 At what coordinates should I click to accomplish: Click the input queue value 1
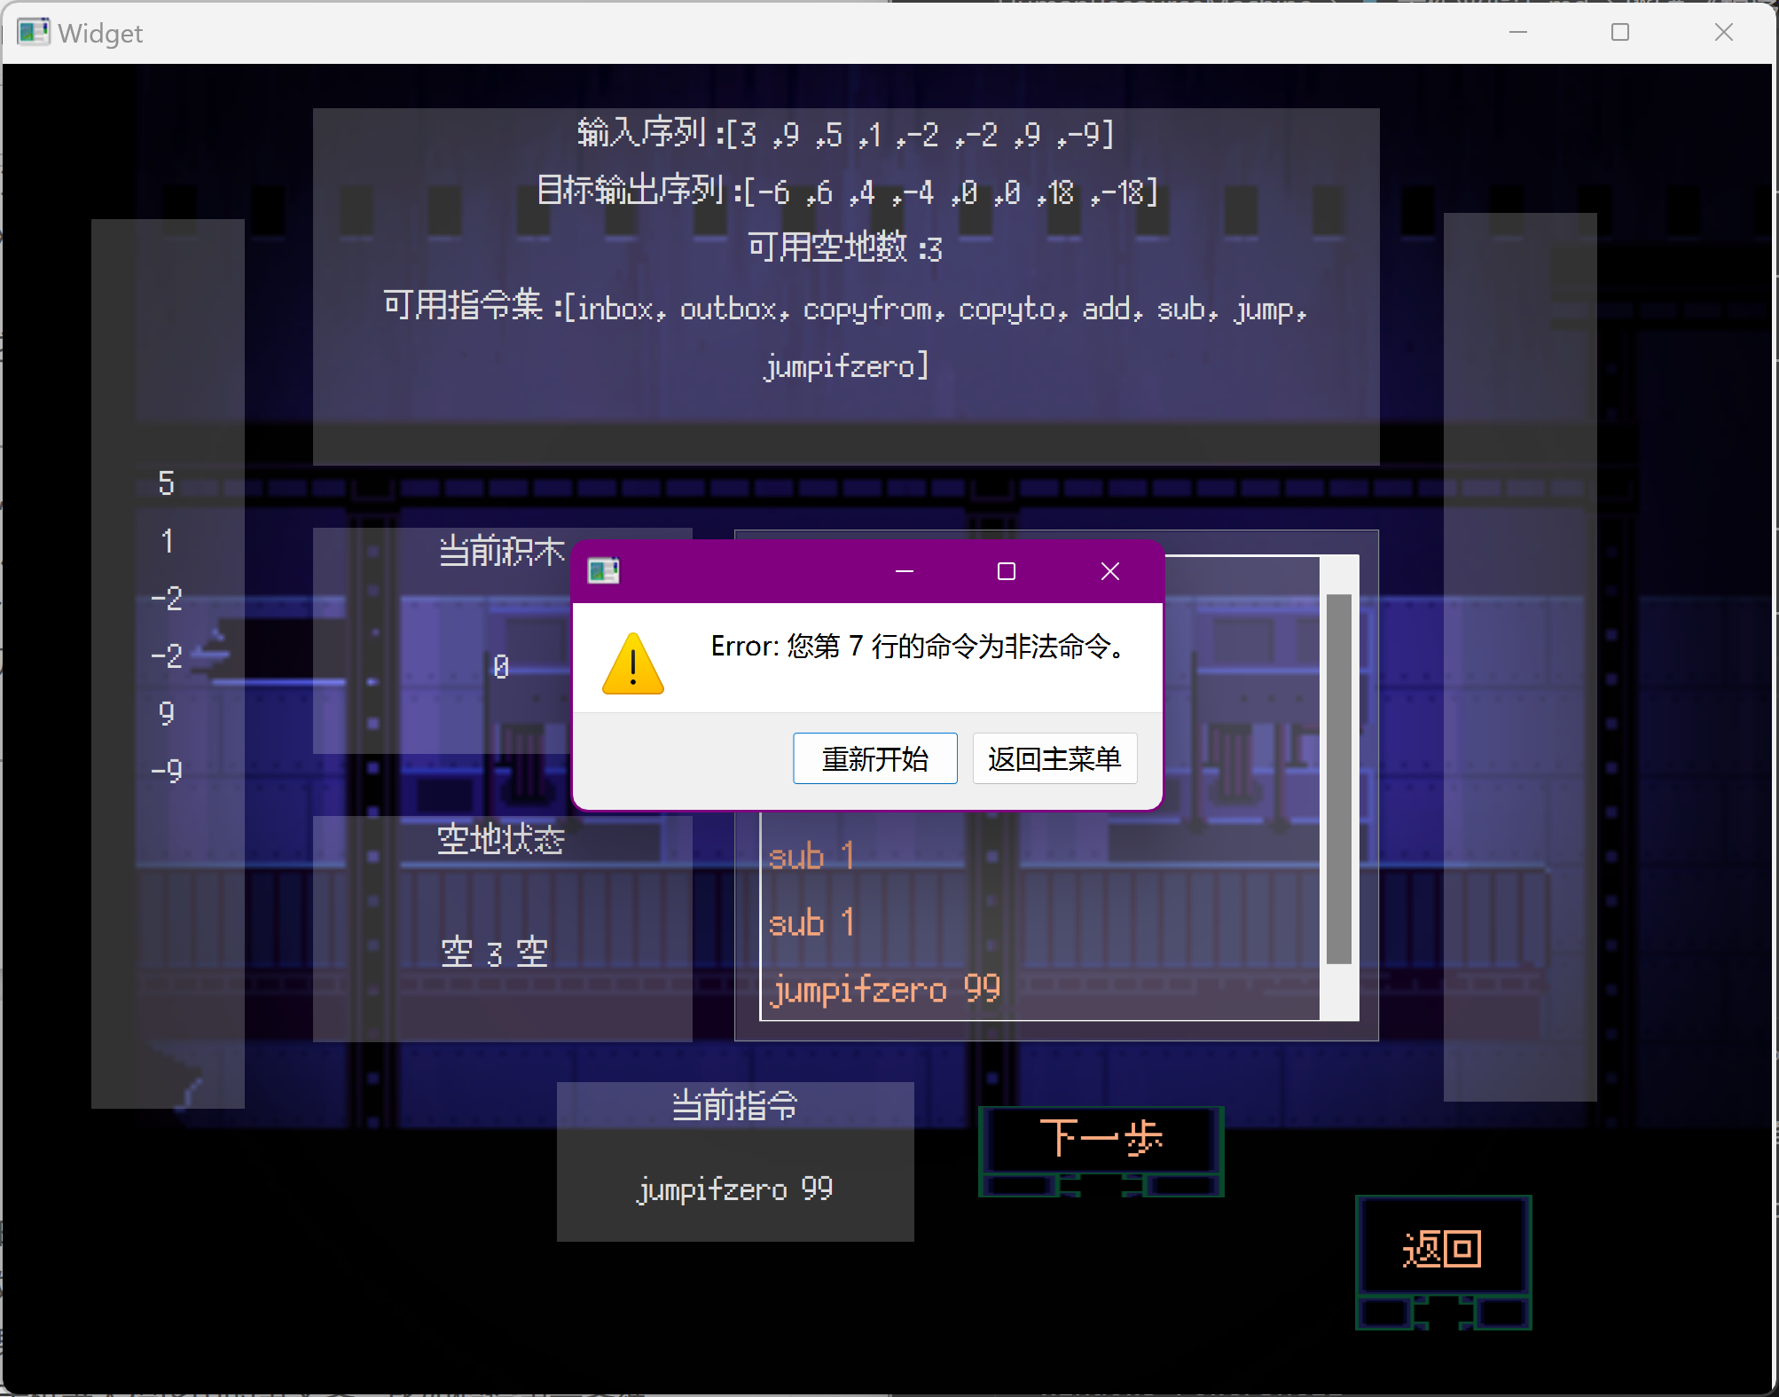[x=167, y=541]
